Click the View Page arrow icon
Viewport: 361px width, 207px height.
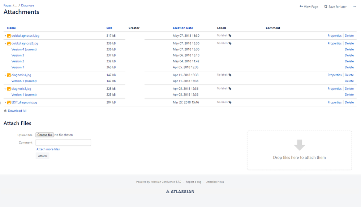[301, 6]
